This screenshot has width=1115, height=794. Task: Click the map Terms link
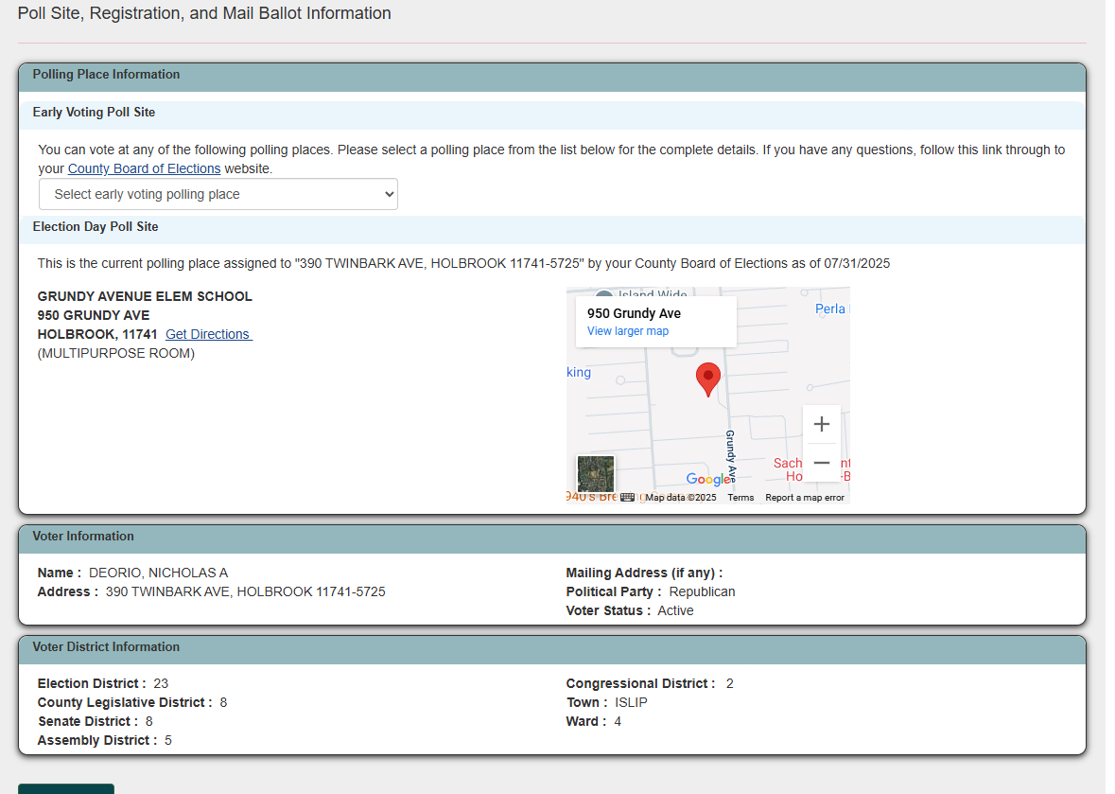[x=740, y=498]
